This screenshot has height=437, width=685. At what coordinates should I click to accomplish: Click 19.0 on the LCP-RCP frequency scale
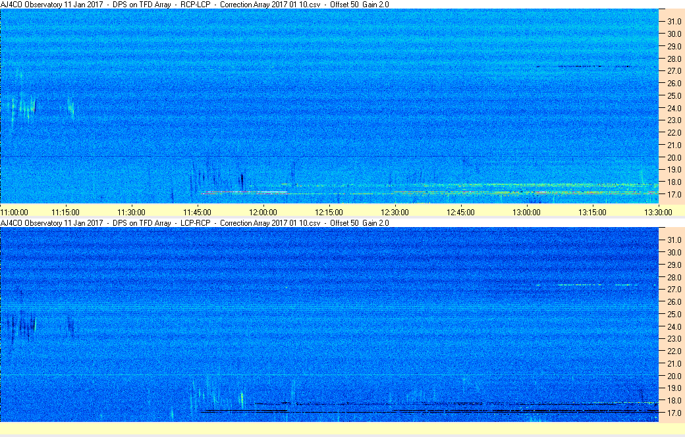point(674,388)
